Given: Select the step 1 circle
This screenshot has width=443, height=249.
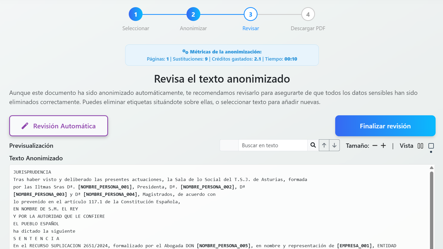Looking at the screenshot, I should (x=136, y=14).
